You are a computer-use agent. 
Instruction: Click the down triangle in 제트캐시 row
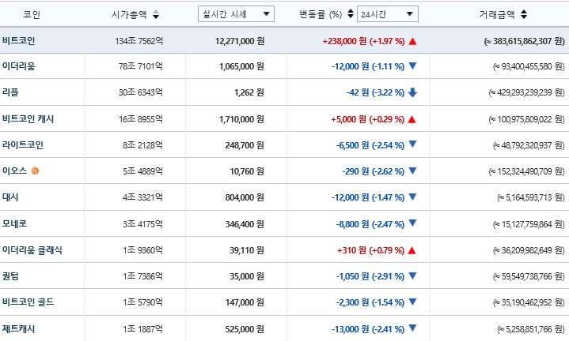coord(412,328)
